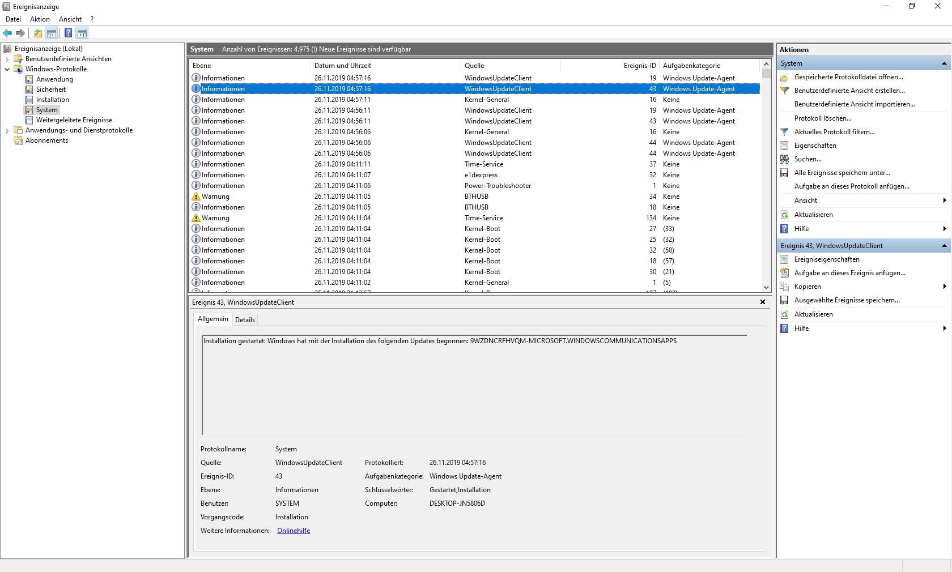Click the green up-one-level folder toolbar icon
Image resolution: width=952 pixels, height=572 pixels.
click(38, 33)
